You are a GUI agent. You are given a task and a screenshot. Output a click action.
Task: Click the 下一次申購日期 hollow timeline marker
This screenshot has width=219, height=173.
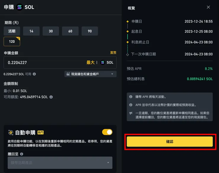click(128, 55)
